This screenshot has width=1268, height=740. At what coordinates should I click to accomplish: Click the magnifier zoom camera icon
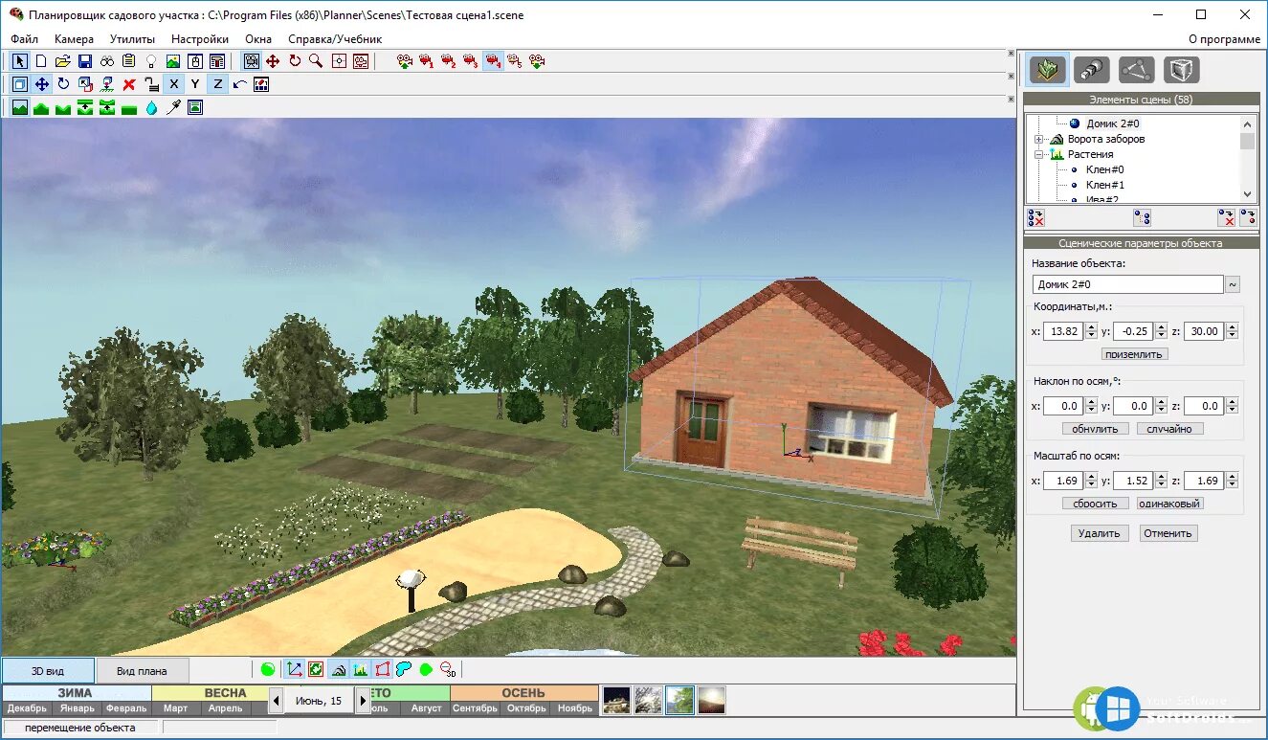[x=316, y=61]
